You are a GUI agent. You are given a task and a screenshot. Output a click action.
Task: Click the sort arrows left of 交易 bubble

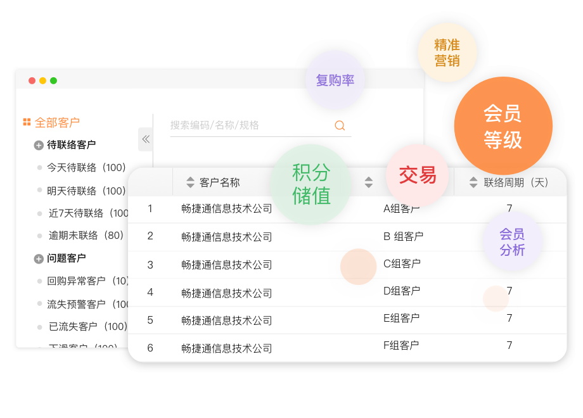369,182
